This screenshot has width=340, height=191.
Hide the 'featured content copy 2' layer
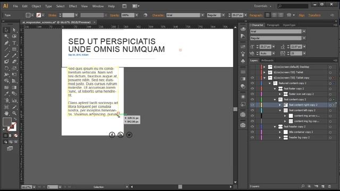252,83
